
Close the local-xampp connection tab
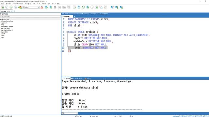[12, 11]
